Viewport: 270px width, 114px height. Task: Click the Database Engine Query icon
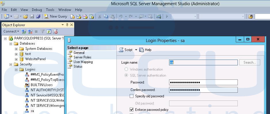pos(72,17)
